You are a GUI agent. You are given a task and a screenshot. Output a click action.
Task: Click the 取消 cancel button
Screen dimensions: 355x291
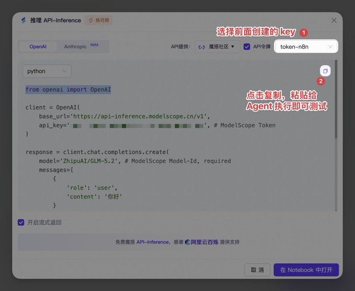click(x=257, y=270)
